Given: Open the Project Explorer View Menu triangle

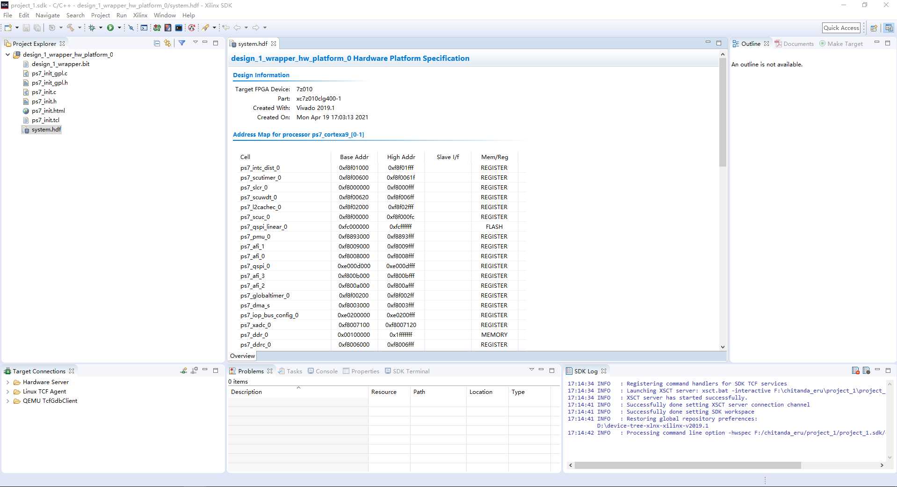Looking at the screenshot, I should [x=195, y=43].
